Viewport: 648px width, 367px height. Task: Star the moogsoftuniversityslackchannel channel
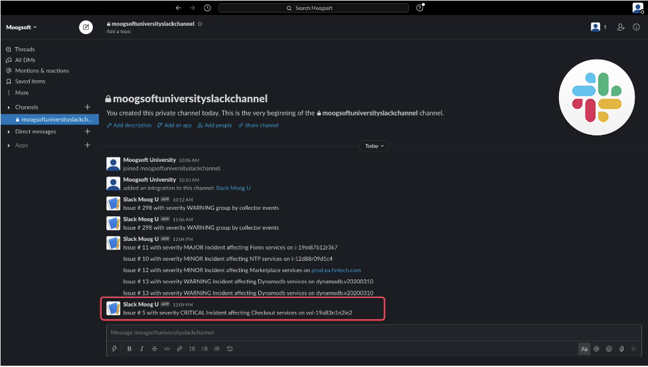(200, 24)
